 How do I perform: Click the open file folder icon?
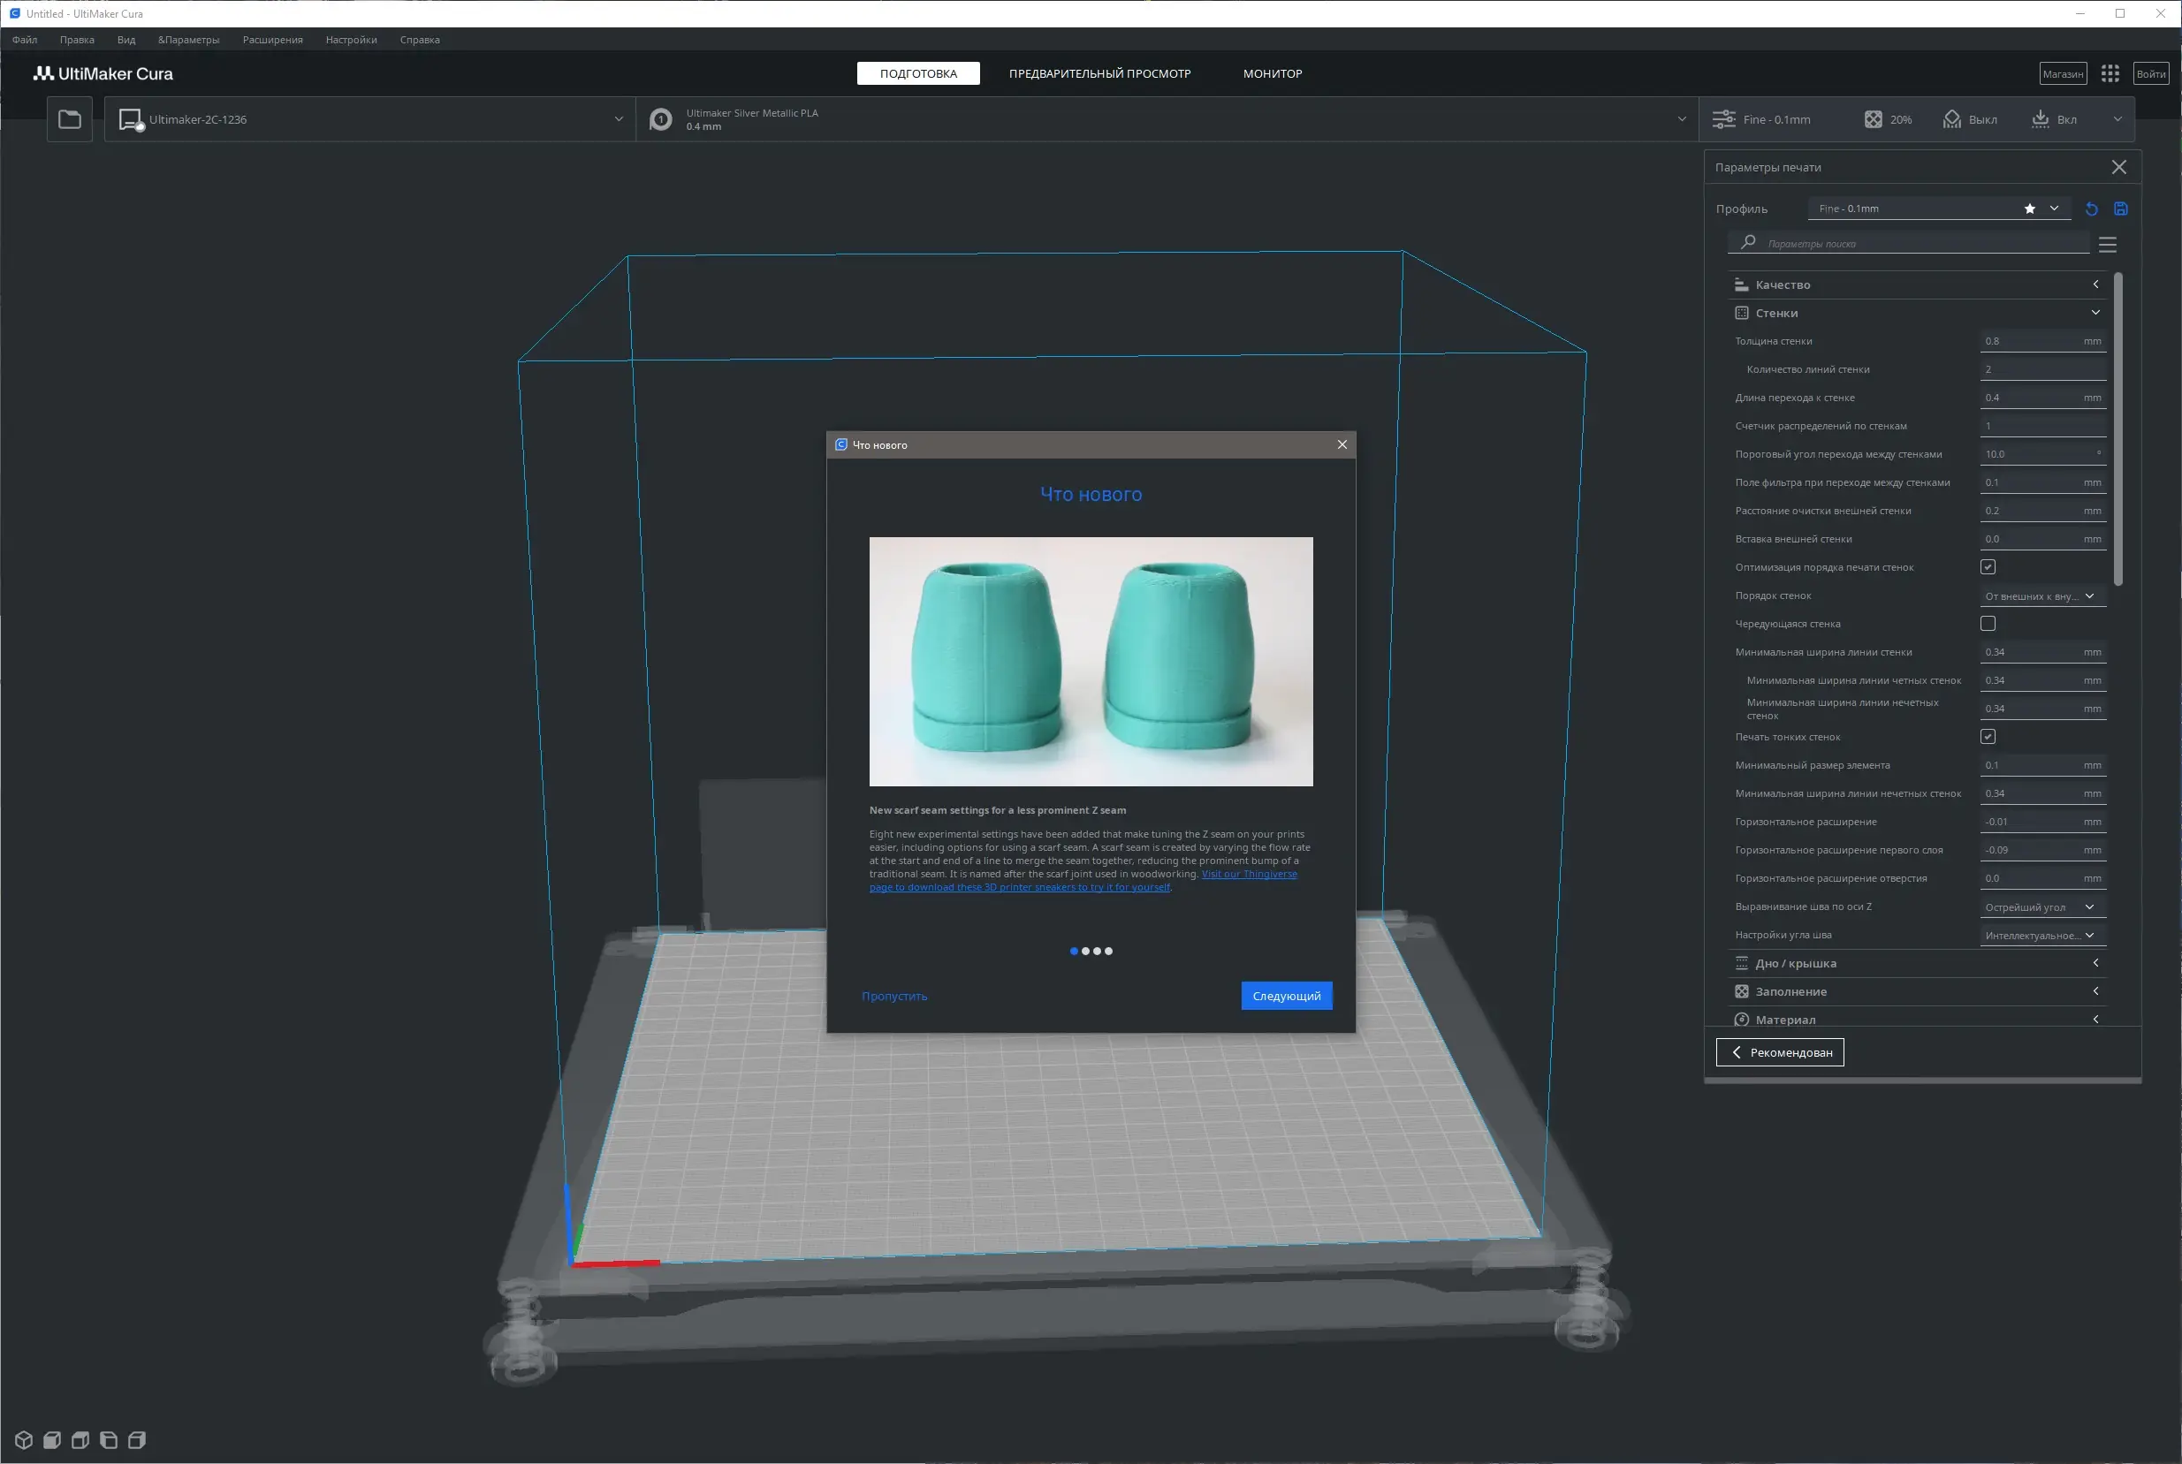70,119
